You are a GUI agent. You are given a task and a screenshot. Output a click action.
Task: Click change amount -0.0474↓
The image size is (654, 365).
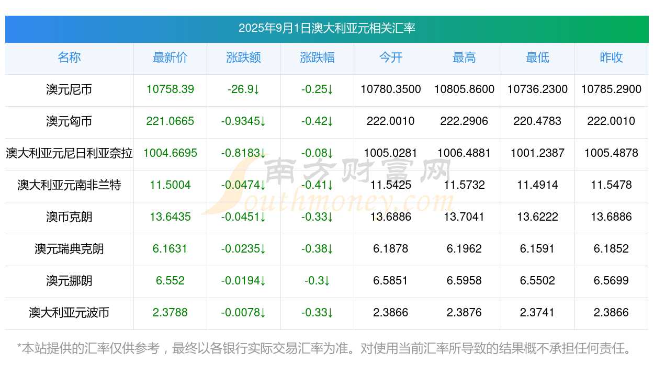click(x=244, y=185)
